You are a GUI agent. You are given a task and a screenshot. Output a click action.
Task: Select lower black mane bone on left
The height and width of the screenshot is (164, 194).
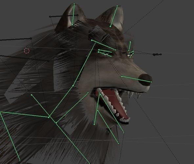pos(24,58)
